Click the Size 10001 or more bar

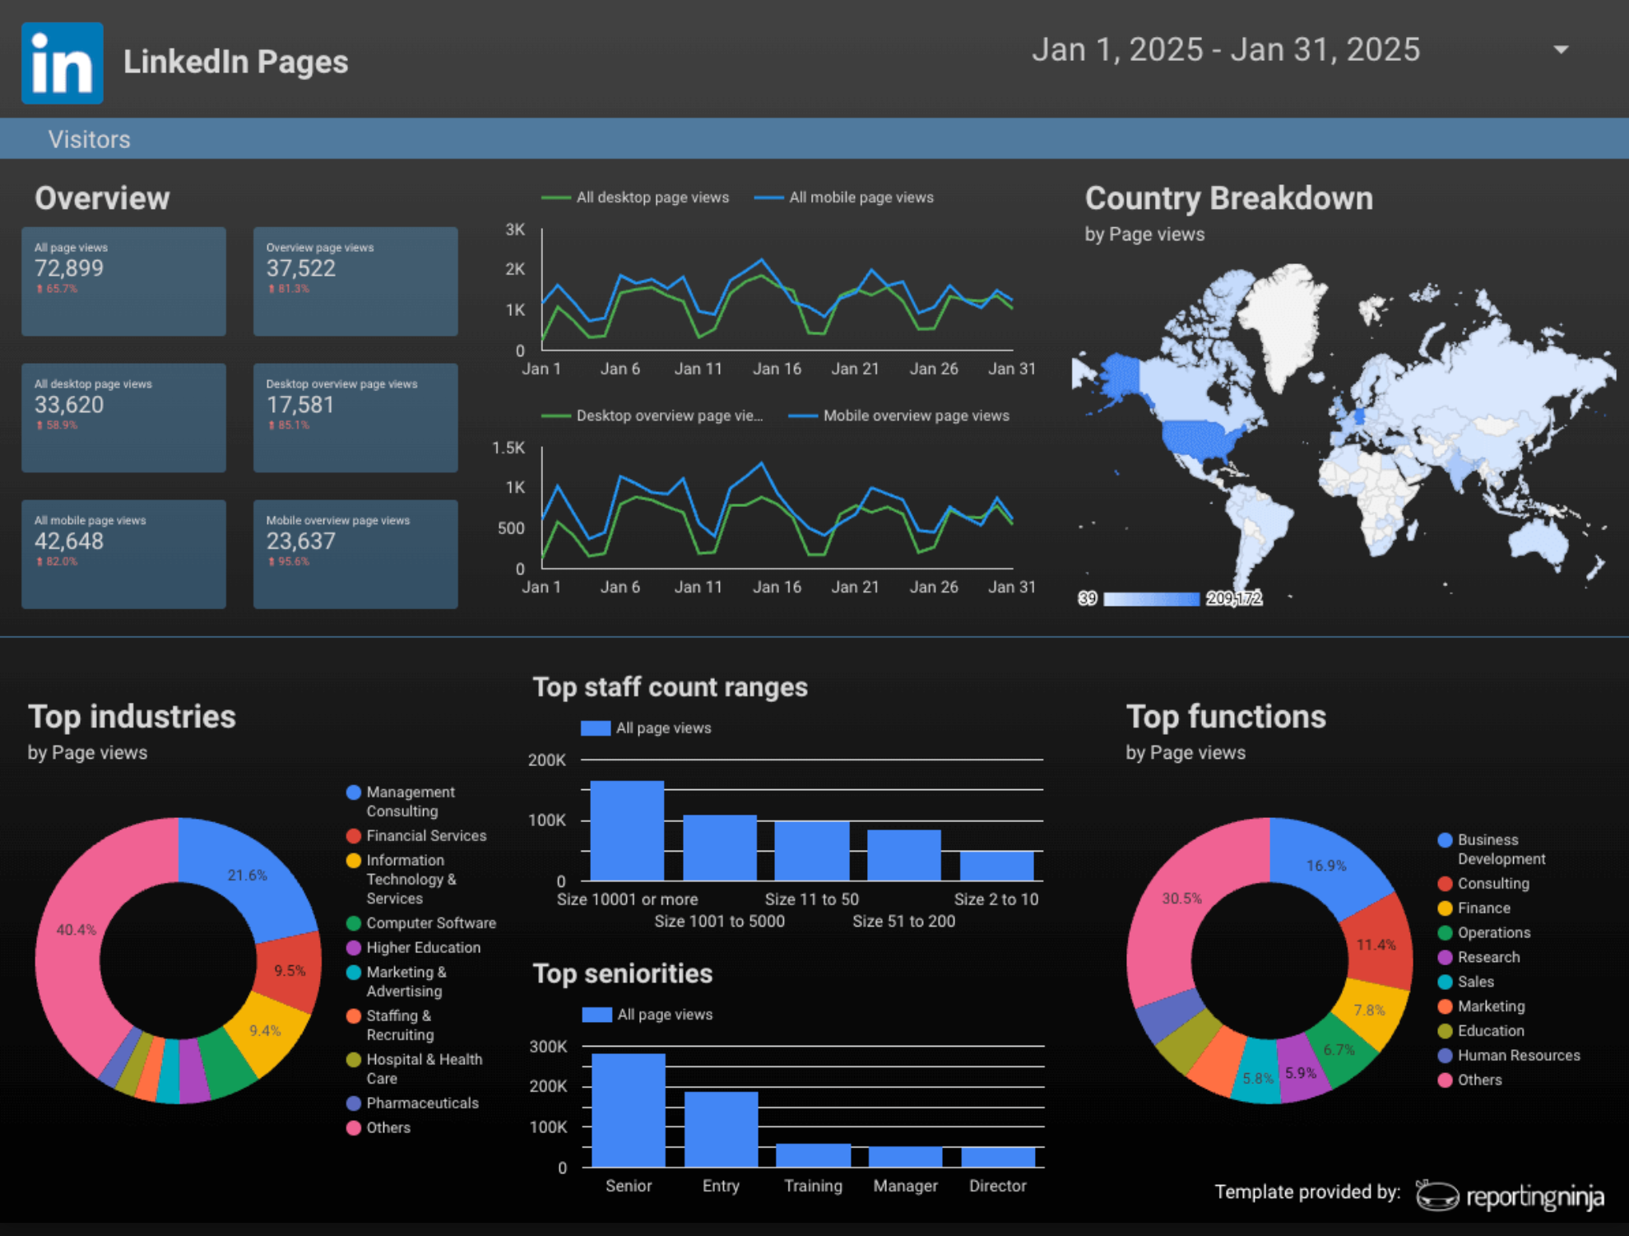(x=627, y=830)
